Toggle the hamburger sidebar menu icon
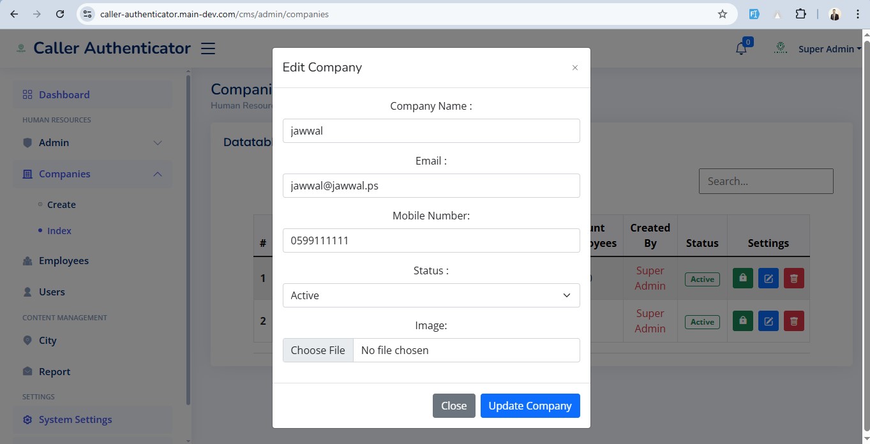 [x=208, y=48]
